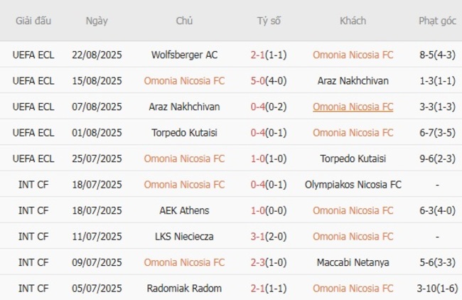
Task: Click Maccabi Netanya away team
Action: pyautogui.click(x=353, y=262)
